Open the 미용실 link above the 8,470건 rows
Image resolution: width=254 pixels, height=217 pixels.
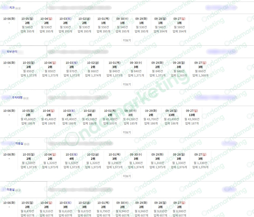tap(11, 190)
